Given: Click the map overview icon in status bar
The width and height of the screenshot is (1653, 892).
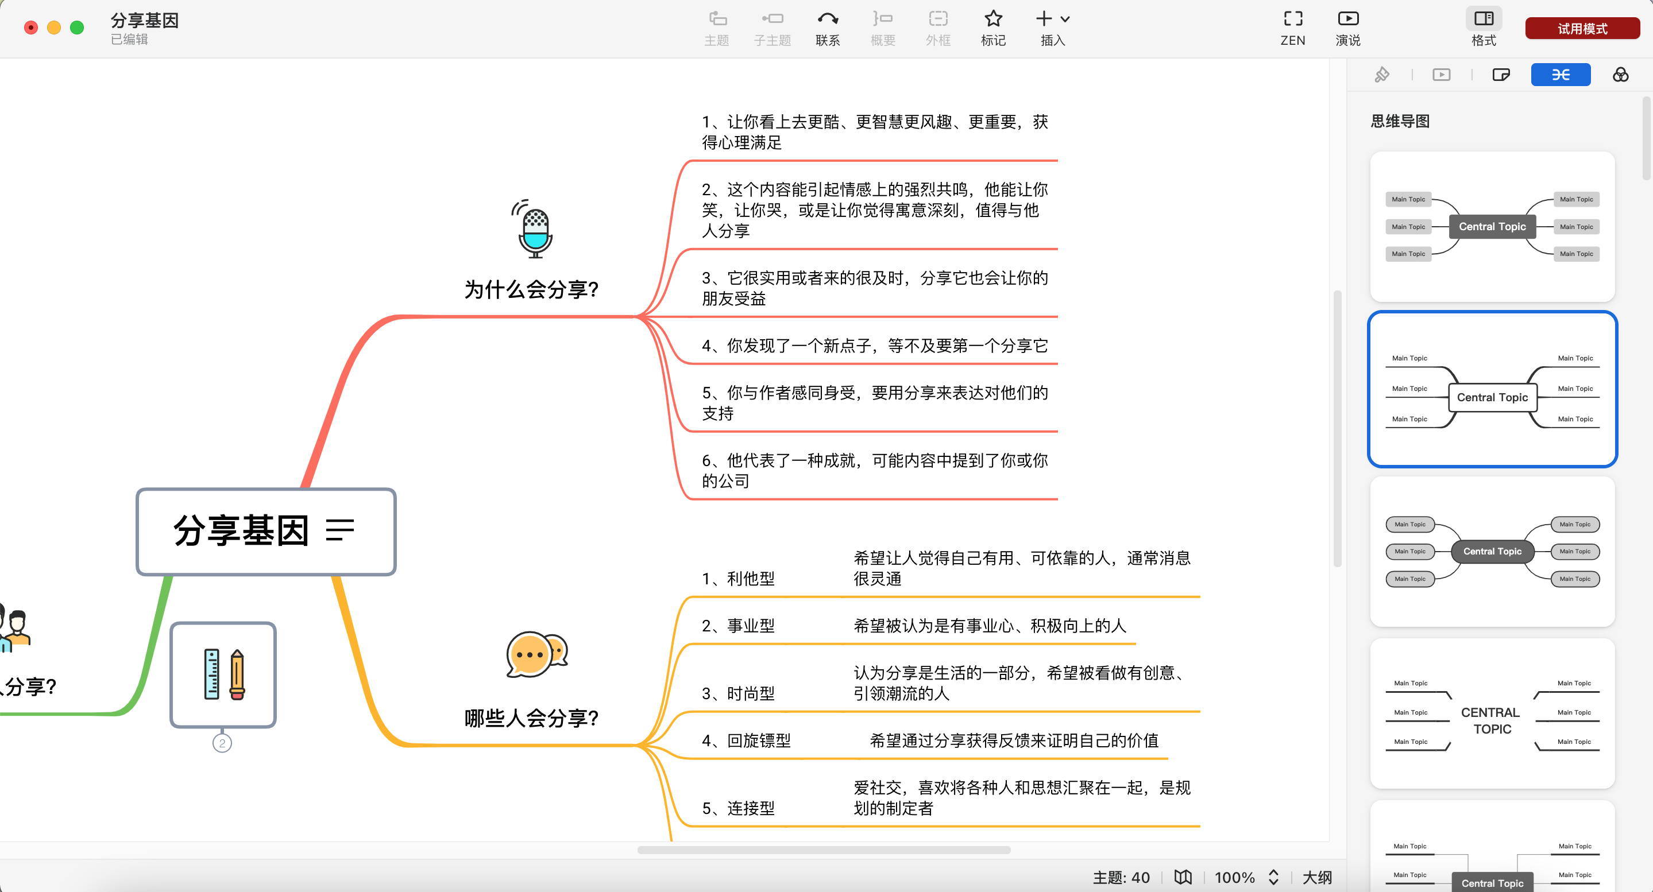Looking at the screenshot, I should (1183, 877).
